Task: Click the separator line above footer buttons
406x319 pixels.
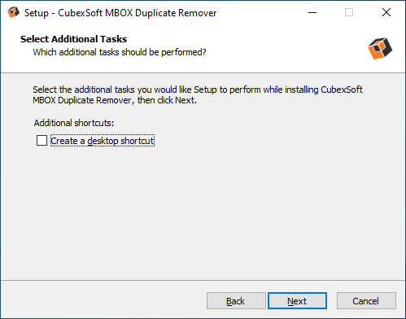Action: click(x=203, y=280)
